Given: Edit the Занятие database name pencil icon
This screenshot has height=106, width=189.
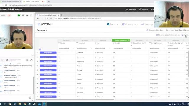Looking at the screenshot, I should click(47, 30).
